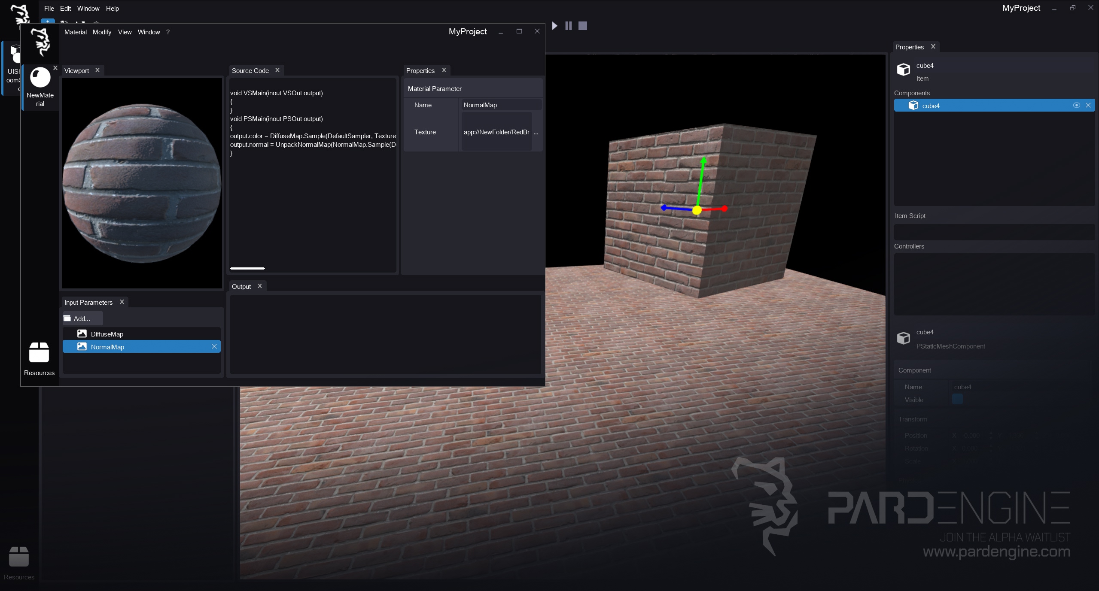Open the question mark help menu
The image size is (1099, 591).
tap(168, 32)
